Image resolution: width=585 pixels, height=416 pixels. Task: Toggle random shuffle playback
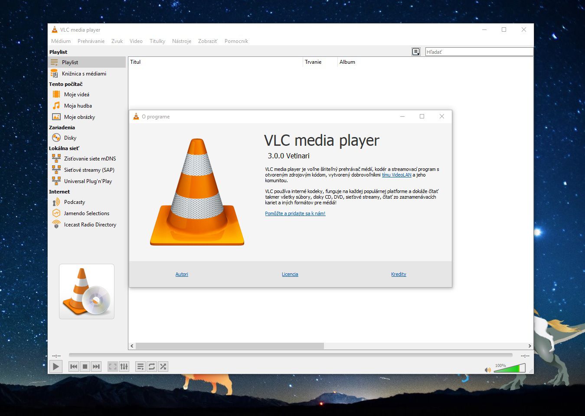163,367
